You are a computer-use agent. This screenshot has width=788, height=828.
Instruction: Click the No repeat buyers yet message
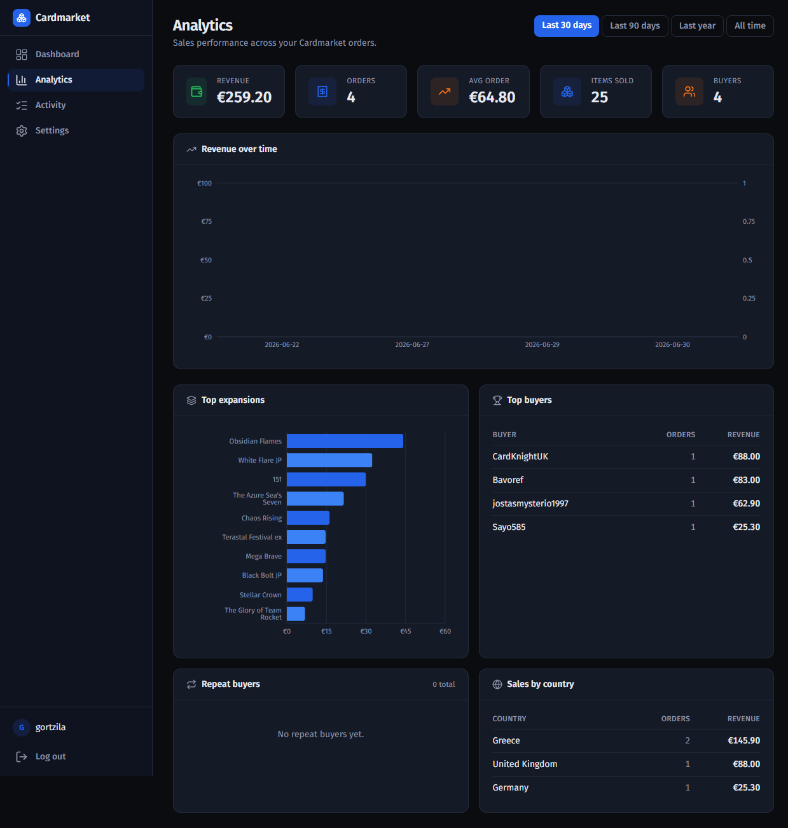coord(321,735)
